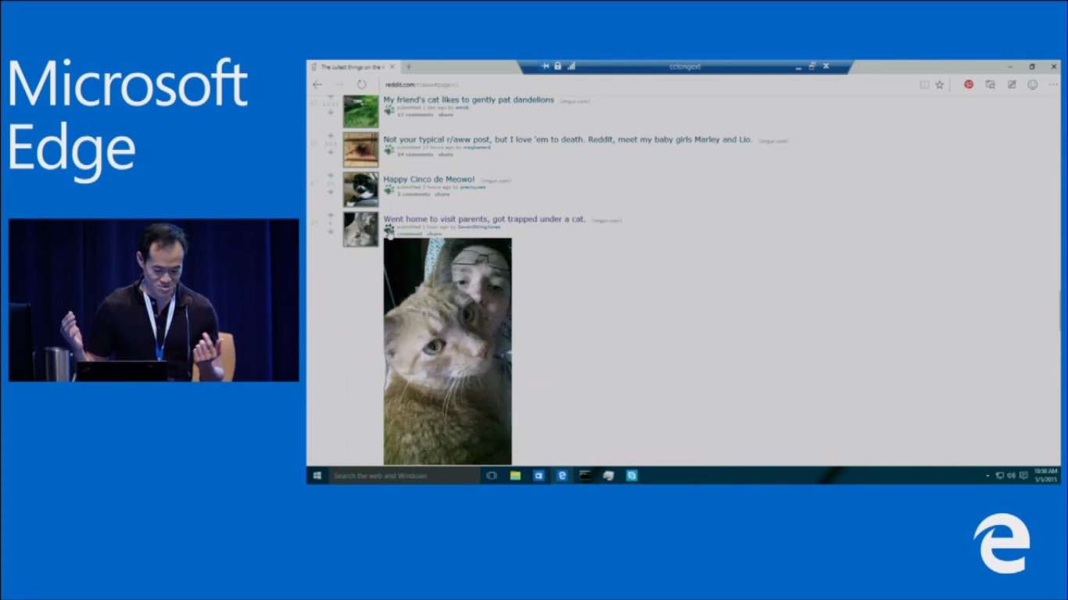Open 'My friend's cat likes to gently pat dandelions'

[x=468, y=100]
